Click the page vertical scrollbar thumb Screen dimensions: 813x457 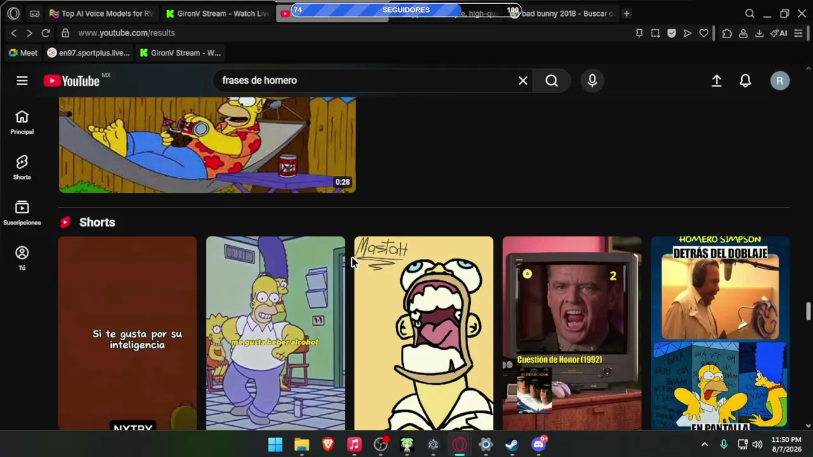[808, 312]
